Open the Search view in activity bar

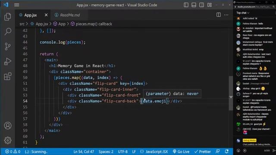[8, 31]
